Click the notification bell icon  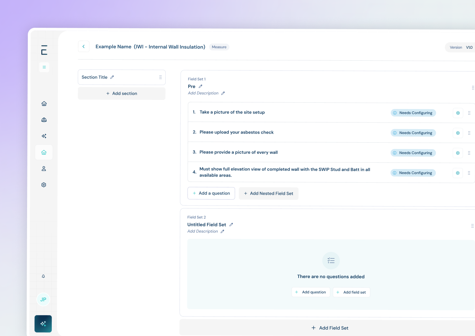(43, 276)
